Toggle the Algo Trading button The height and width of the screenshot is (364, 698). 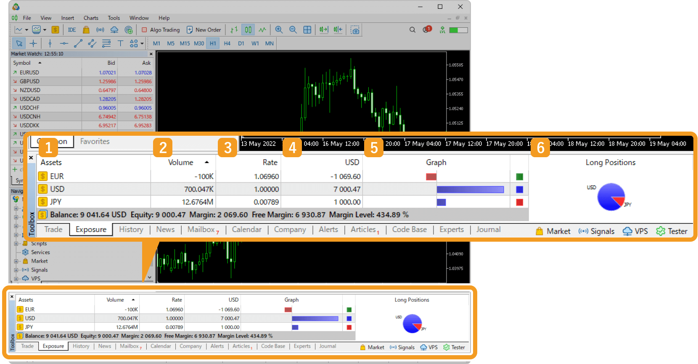point(161,30)
